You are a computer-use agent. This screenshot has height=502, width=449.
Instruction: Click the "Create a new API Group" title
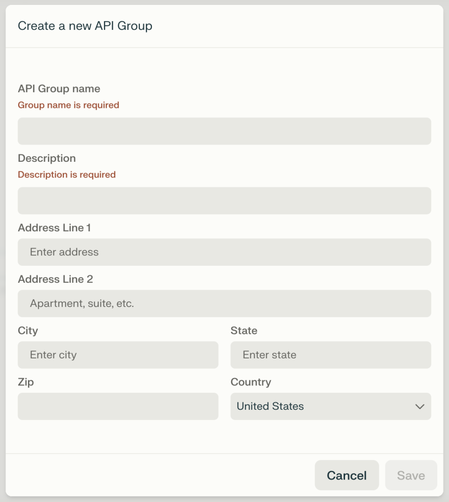click(85, 26)
